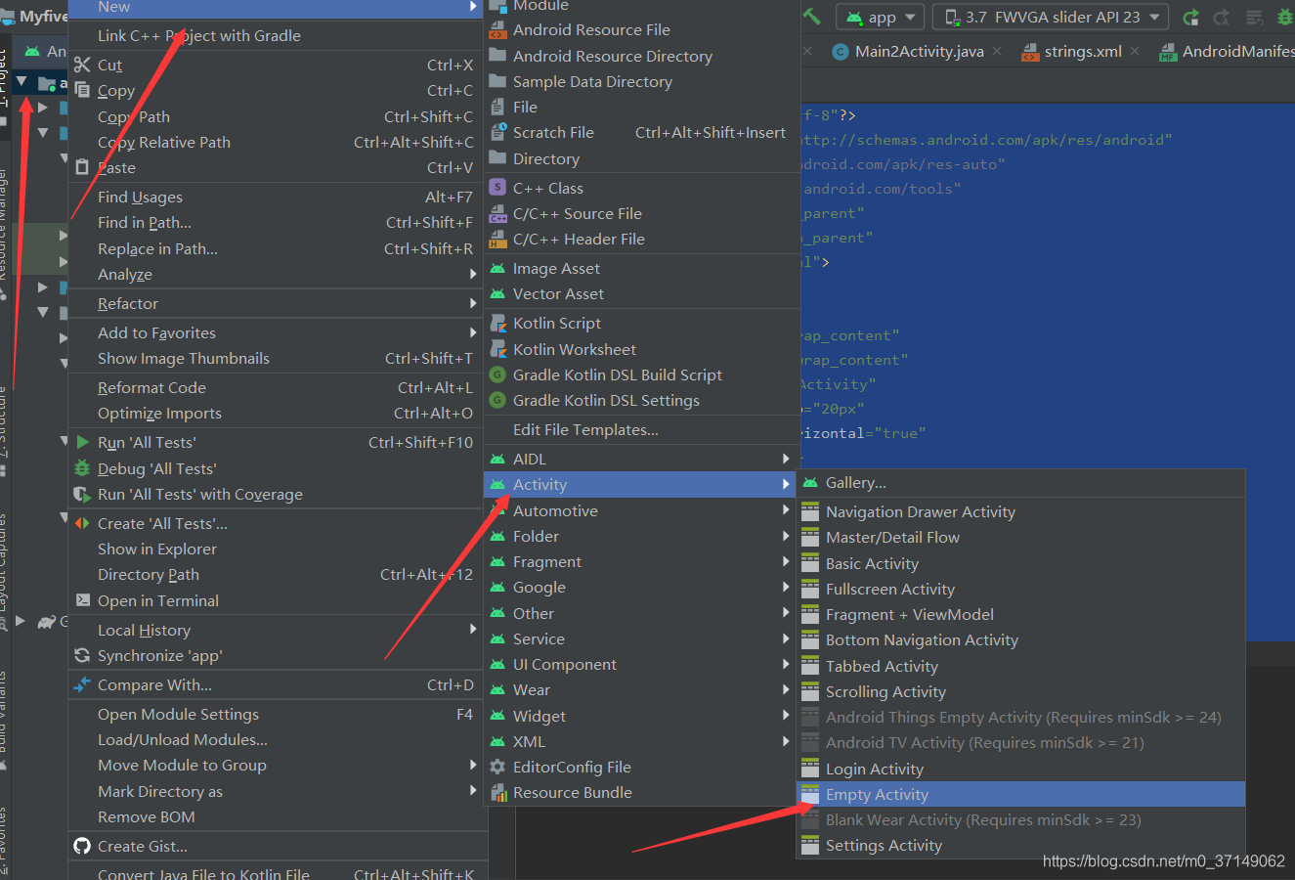Viewport: 1295px width, 880px height.
Task: Click the green Run 'All Tests' icon
Action: click(x=82, y=442)
